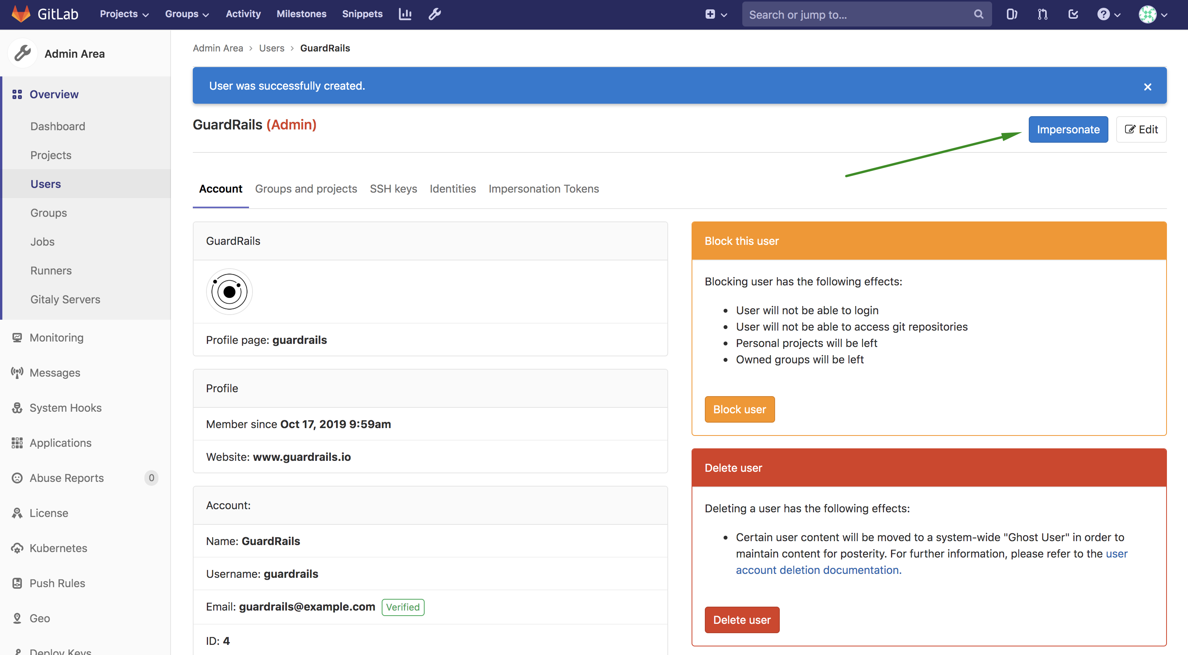1188x655 pixels.
Task: Select the Todos checkmark icon in navbar
Action: tap(1073, 14)
